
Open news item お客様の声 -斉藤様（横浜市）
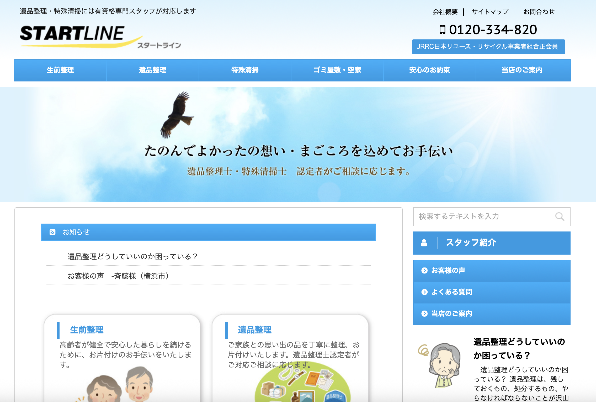click(118, 276)
